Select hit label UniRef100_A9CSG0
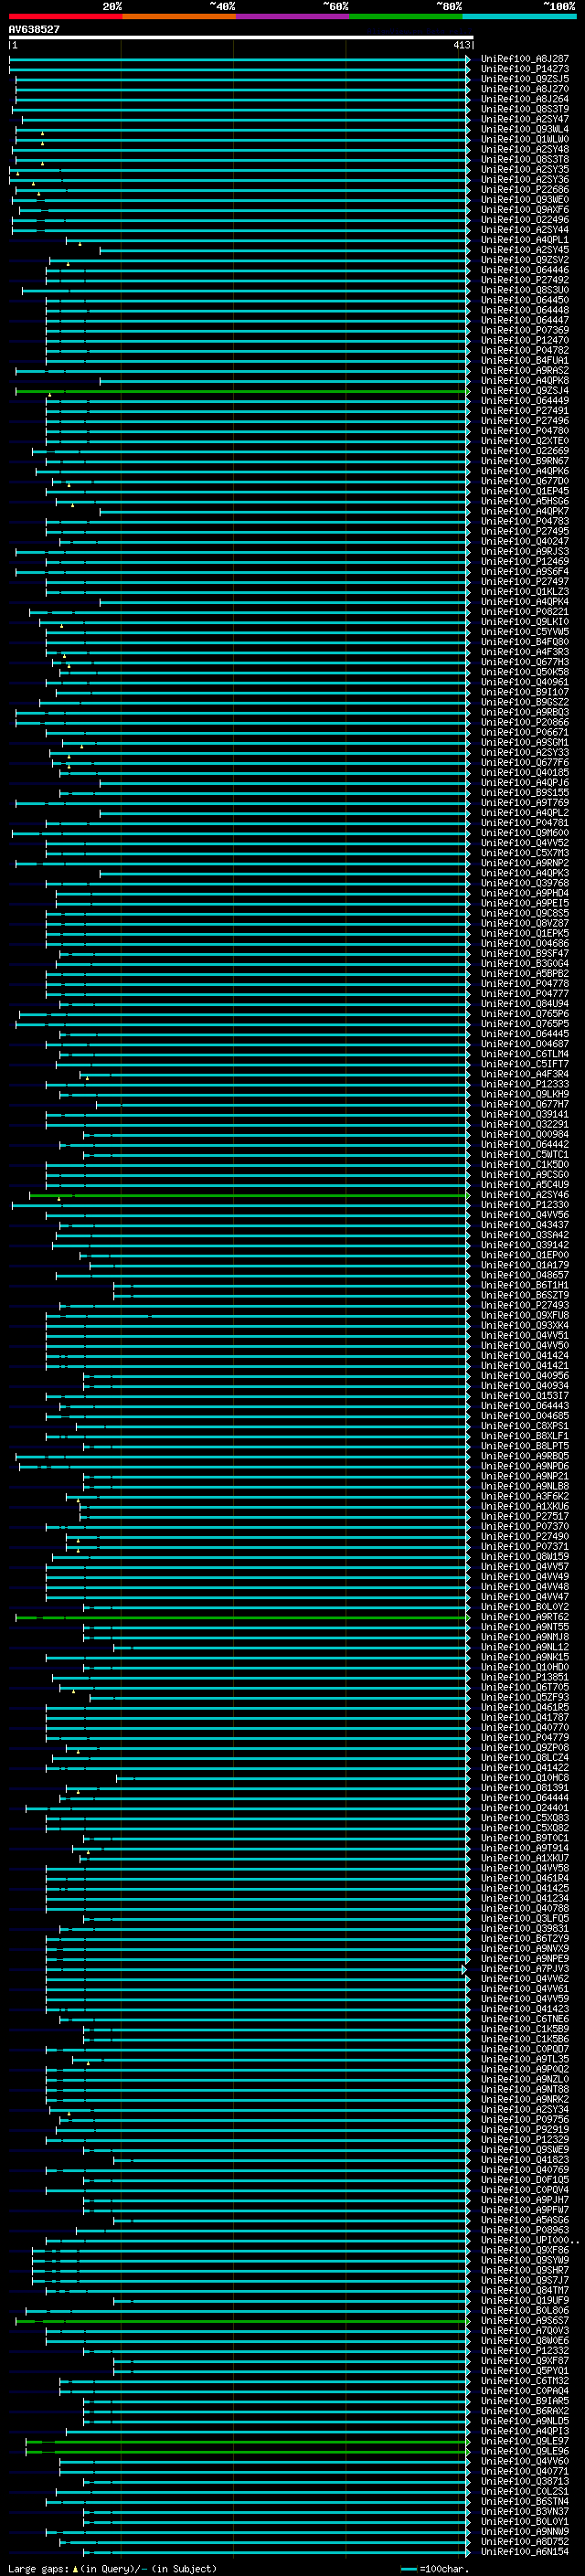The height and width of the screenshot is (2576, 585). coord(525,1175)
